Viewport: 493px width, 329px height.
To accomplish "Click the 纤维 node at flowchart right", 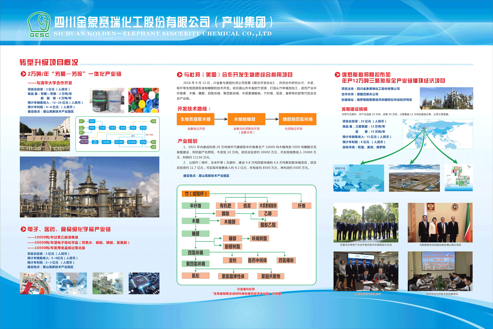I will point(302,206).
